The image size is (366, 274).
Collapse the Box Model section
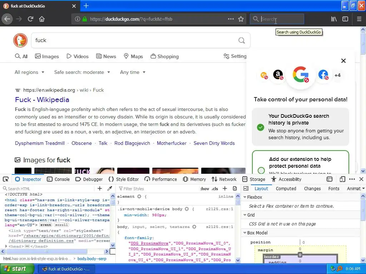[245, 233]
